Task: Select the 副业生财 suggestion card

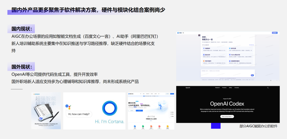Action: coord(215,56)
